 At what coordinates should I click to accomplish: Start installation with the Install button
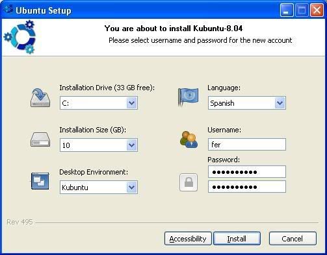point(237,239)
